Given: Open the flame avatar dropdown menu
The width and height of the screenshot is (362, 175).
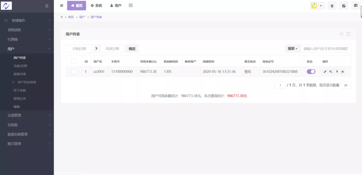Looking at the screenshot, I should (317, 6).
